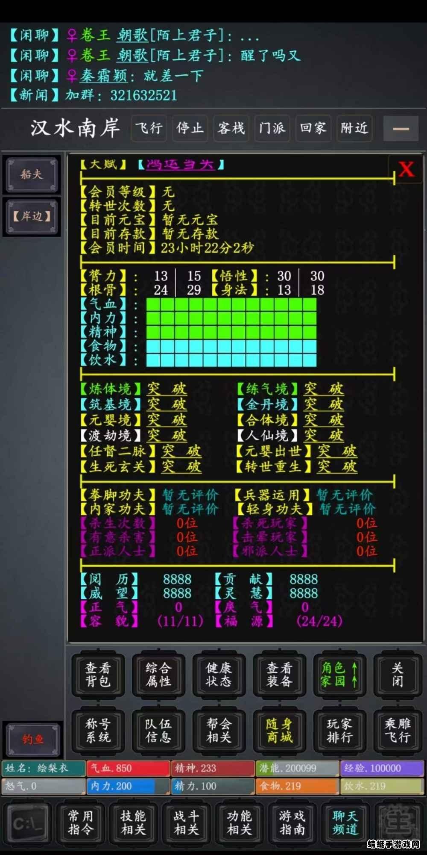Click the red X close icon

point(406,169)
